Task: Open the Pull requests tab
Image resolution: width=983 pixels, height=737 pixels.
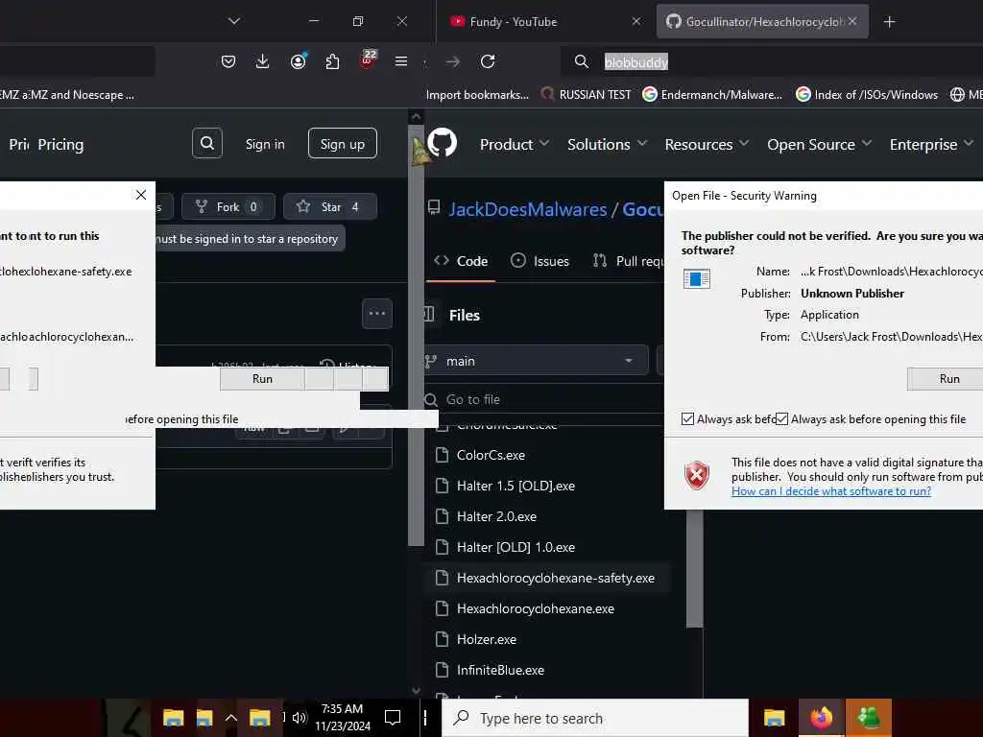Action: (627, 261)
